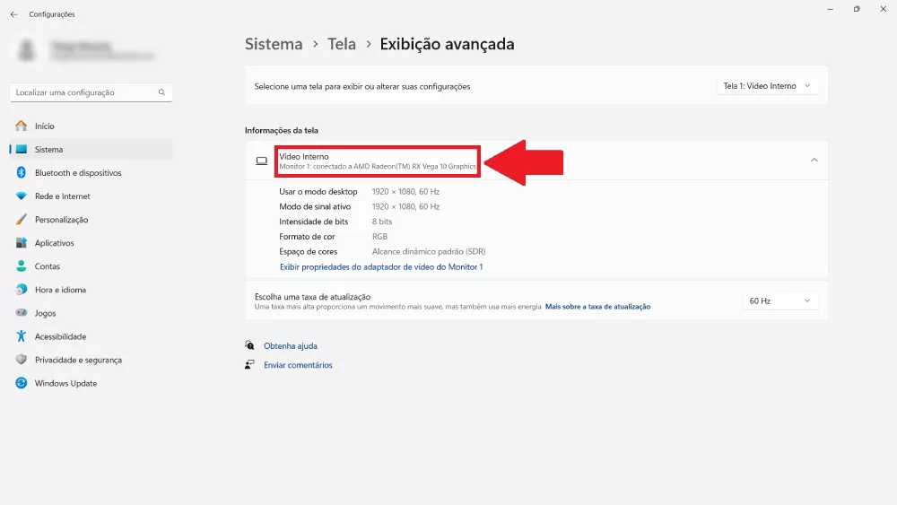Screen dimensions: 897x505
Task: Open Personalização settings
Action: (61, 220)
